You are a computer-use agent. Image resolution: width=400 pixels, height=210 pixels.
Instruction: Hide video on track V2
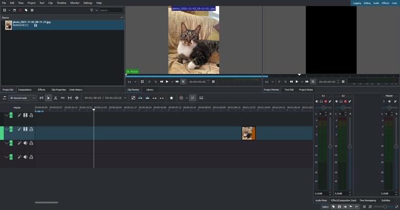25,115
